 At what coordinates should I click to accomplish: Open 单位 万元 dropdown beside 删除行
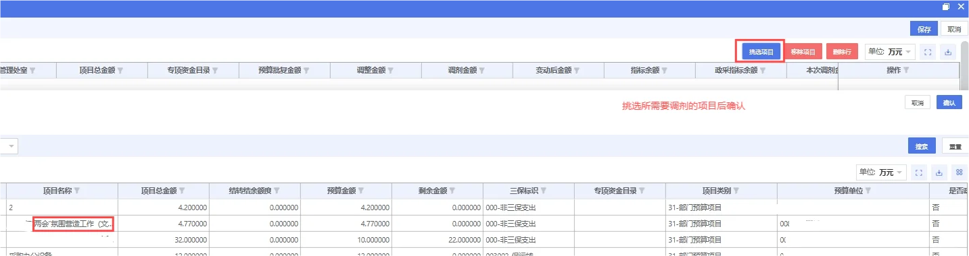[x=891, y=52]
